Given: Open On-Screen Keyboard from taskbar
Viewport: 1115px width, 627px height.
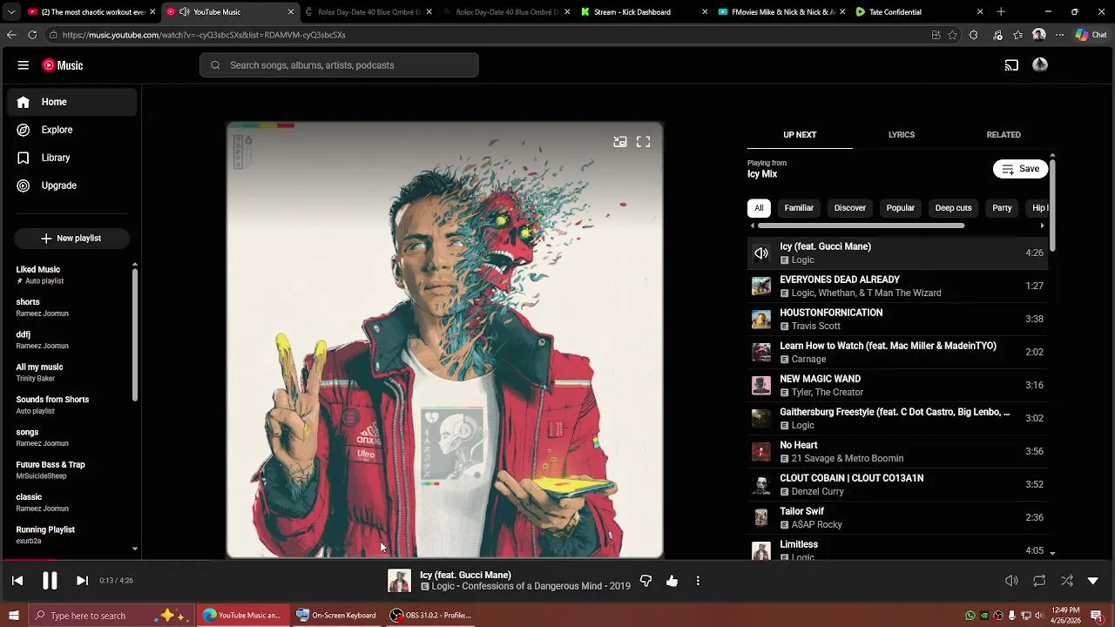Looking at the screenshot, I should click(336, 616).
